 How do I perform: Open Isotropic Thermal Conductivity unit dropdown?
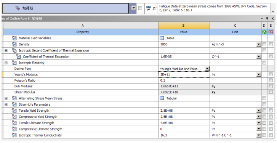259,135
